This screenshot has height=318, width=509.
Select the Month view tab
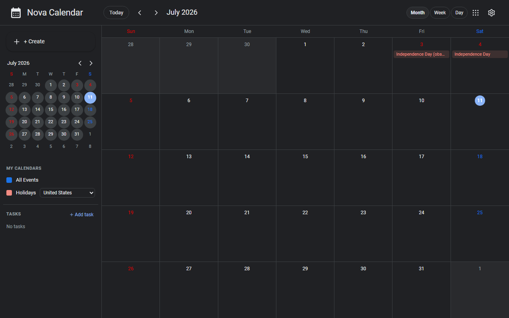click(418, 13)
